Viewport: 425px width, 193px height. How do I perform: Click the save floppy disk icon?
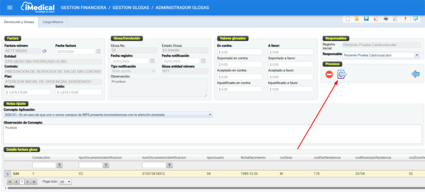(x=366, y=19)
